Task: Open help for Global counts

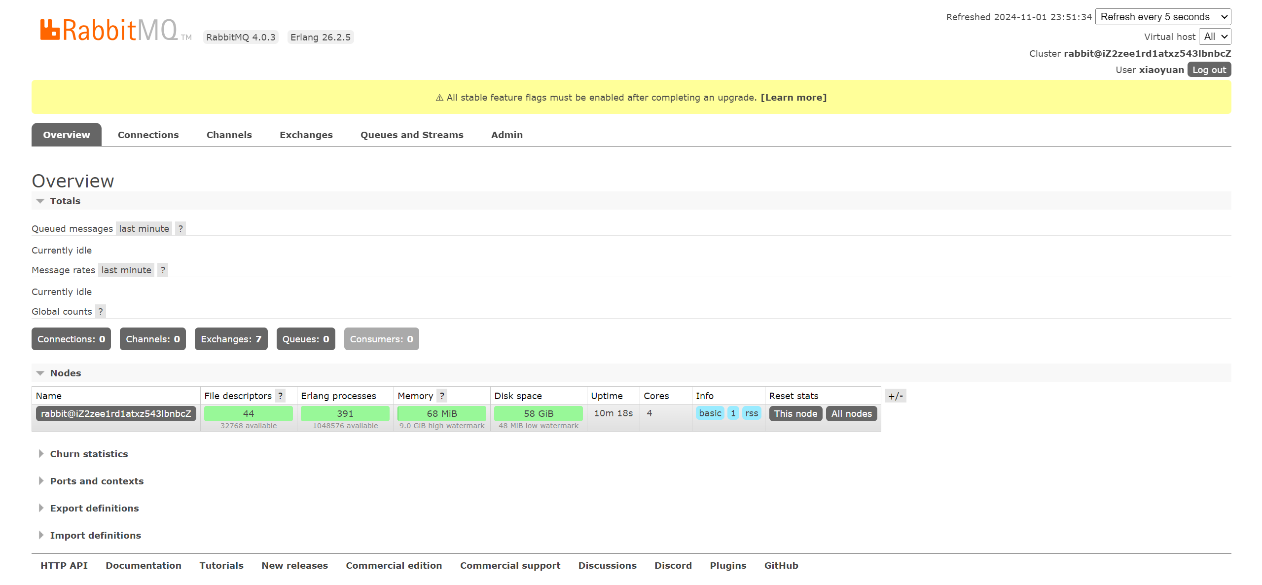Action: point(101,311)
